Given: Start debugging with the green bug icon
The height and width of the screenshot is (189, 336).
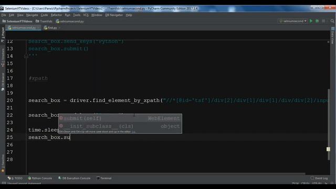Looking at the screenshot, I should pos(317,21).
